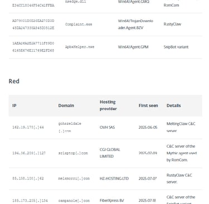
Task: Click the Hosting provider column header
Action: [108, 105]
